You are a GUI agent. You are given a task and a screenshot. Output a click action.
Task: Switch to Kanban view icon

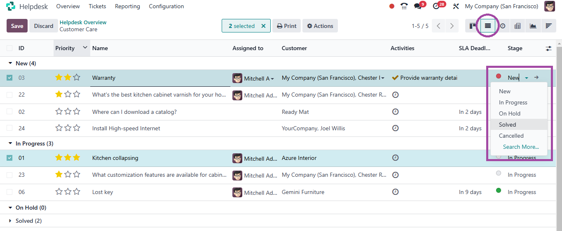tap(473, 26)
